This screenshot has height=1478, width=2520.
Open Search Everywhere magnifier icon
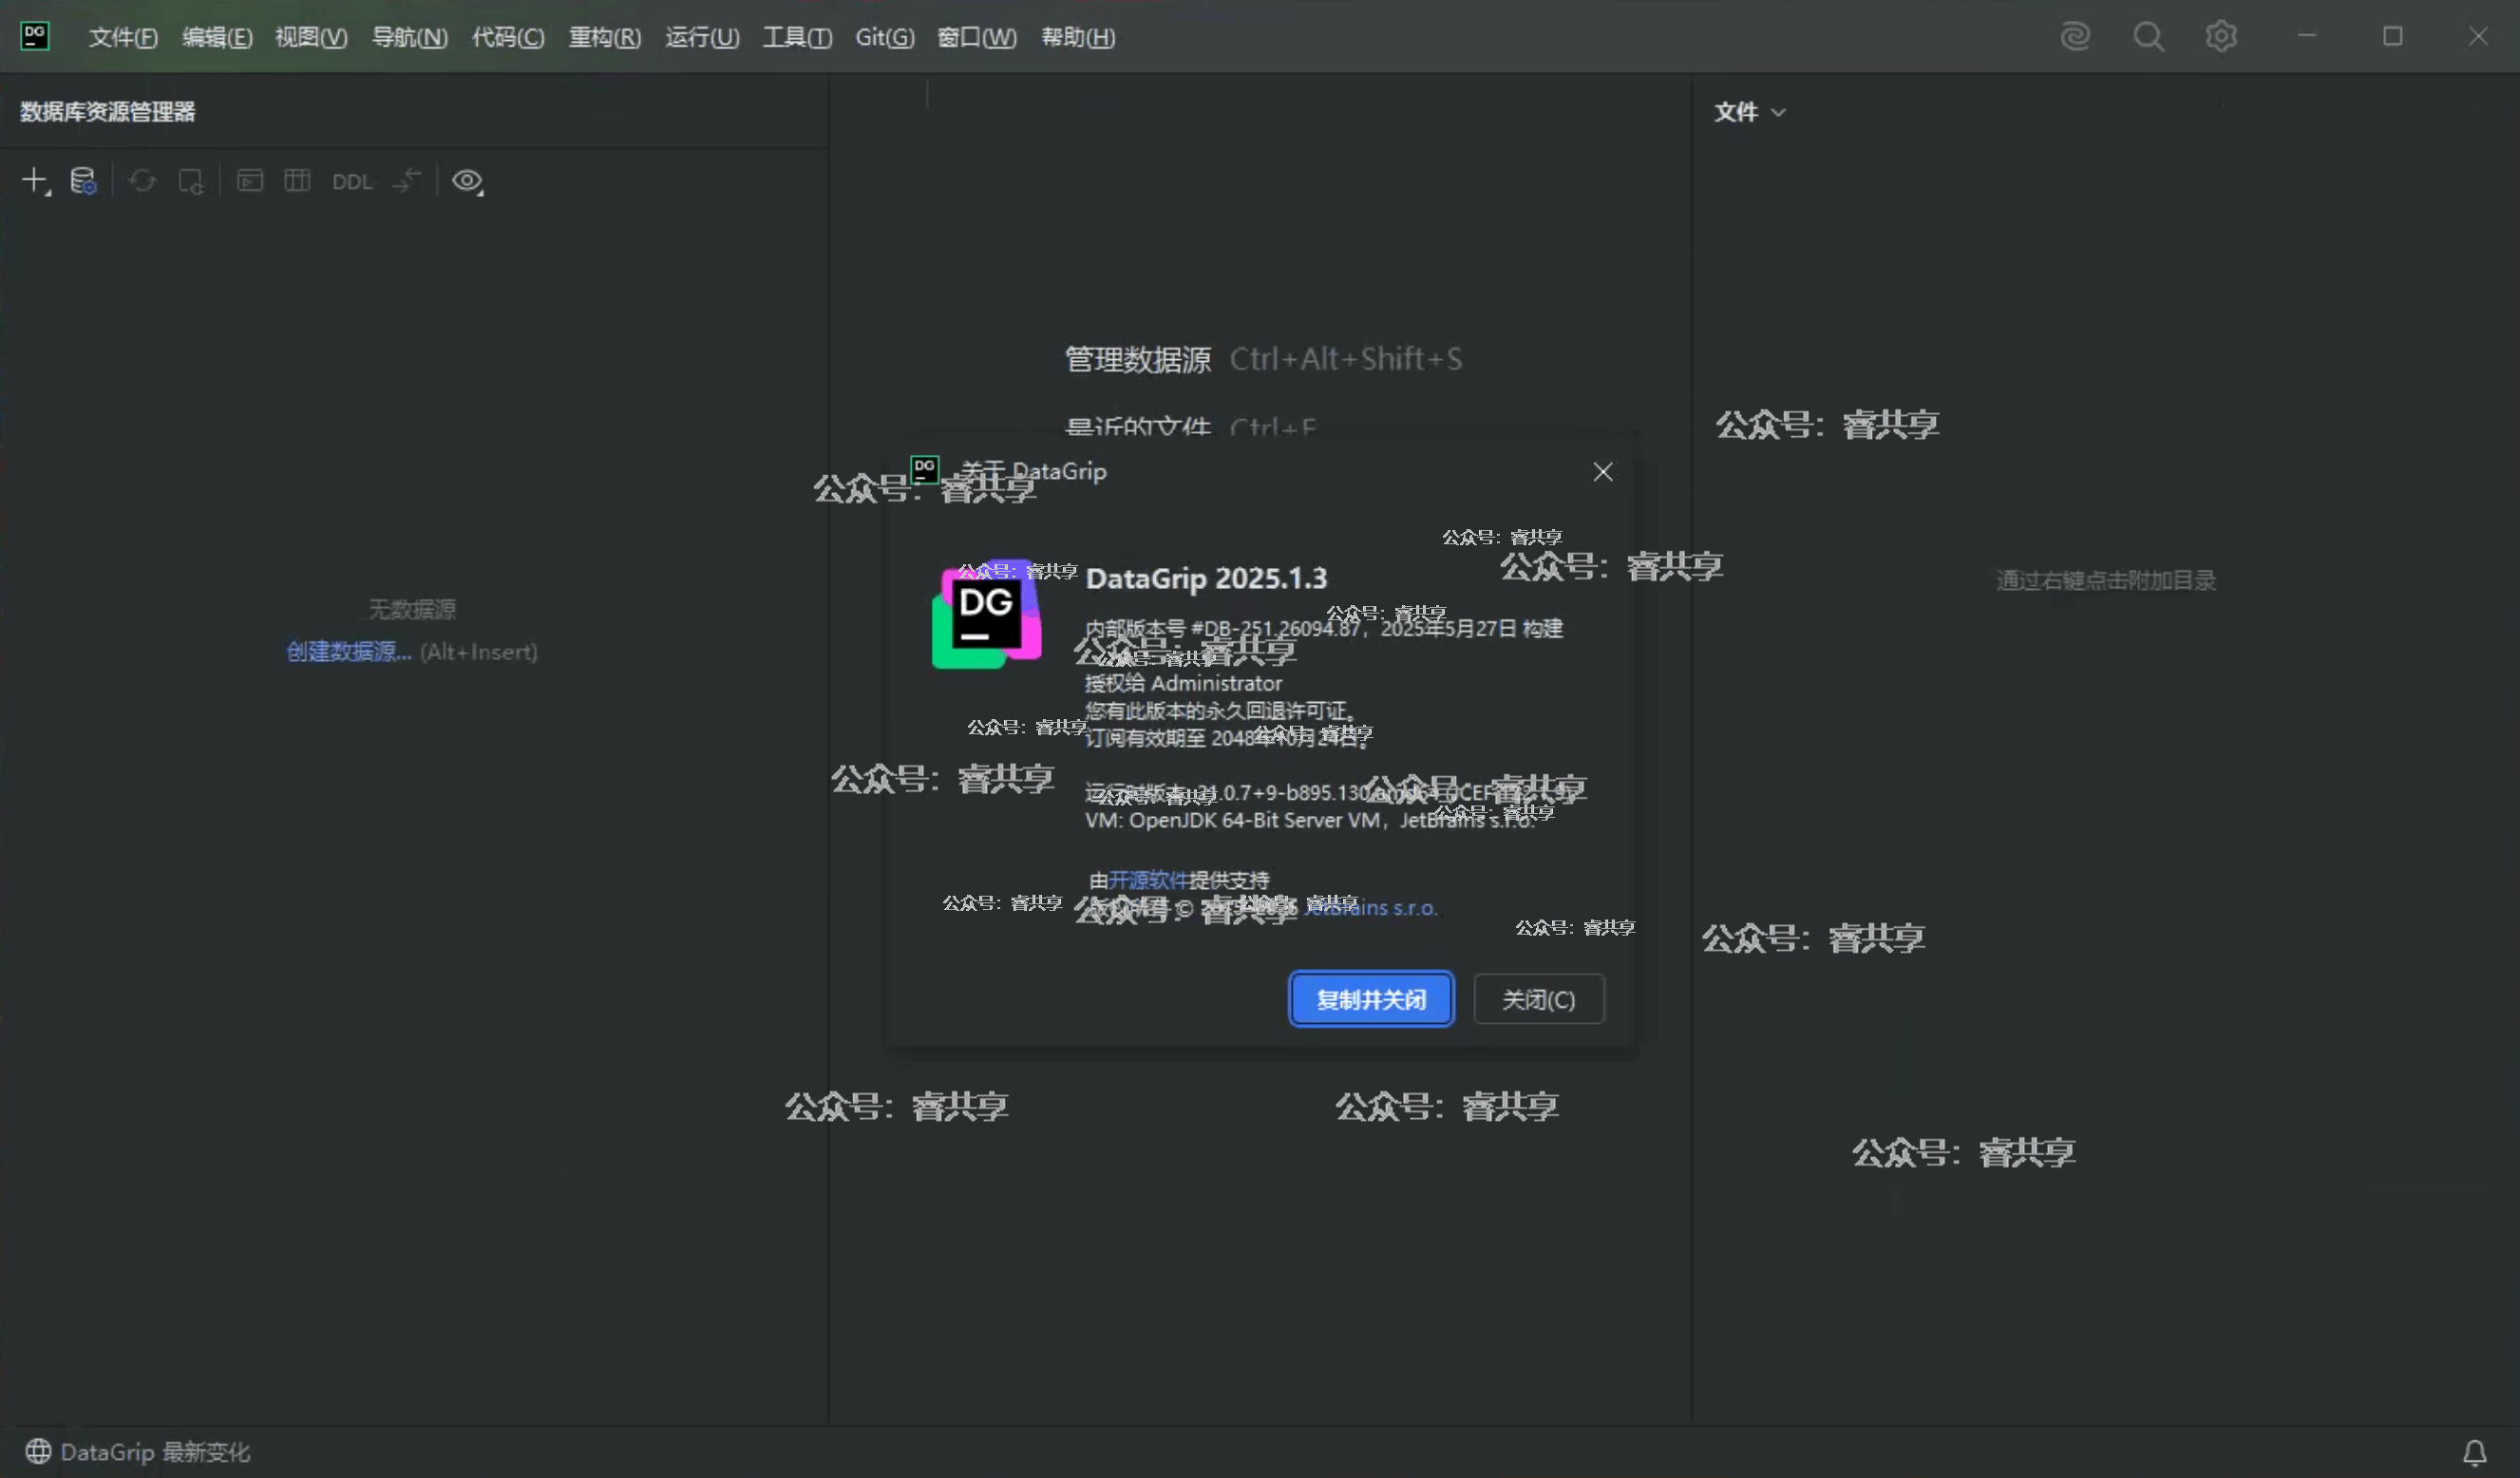click(2148, 37)
